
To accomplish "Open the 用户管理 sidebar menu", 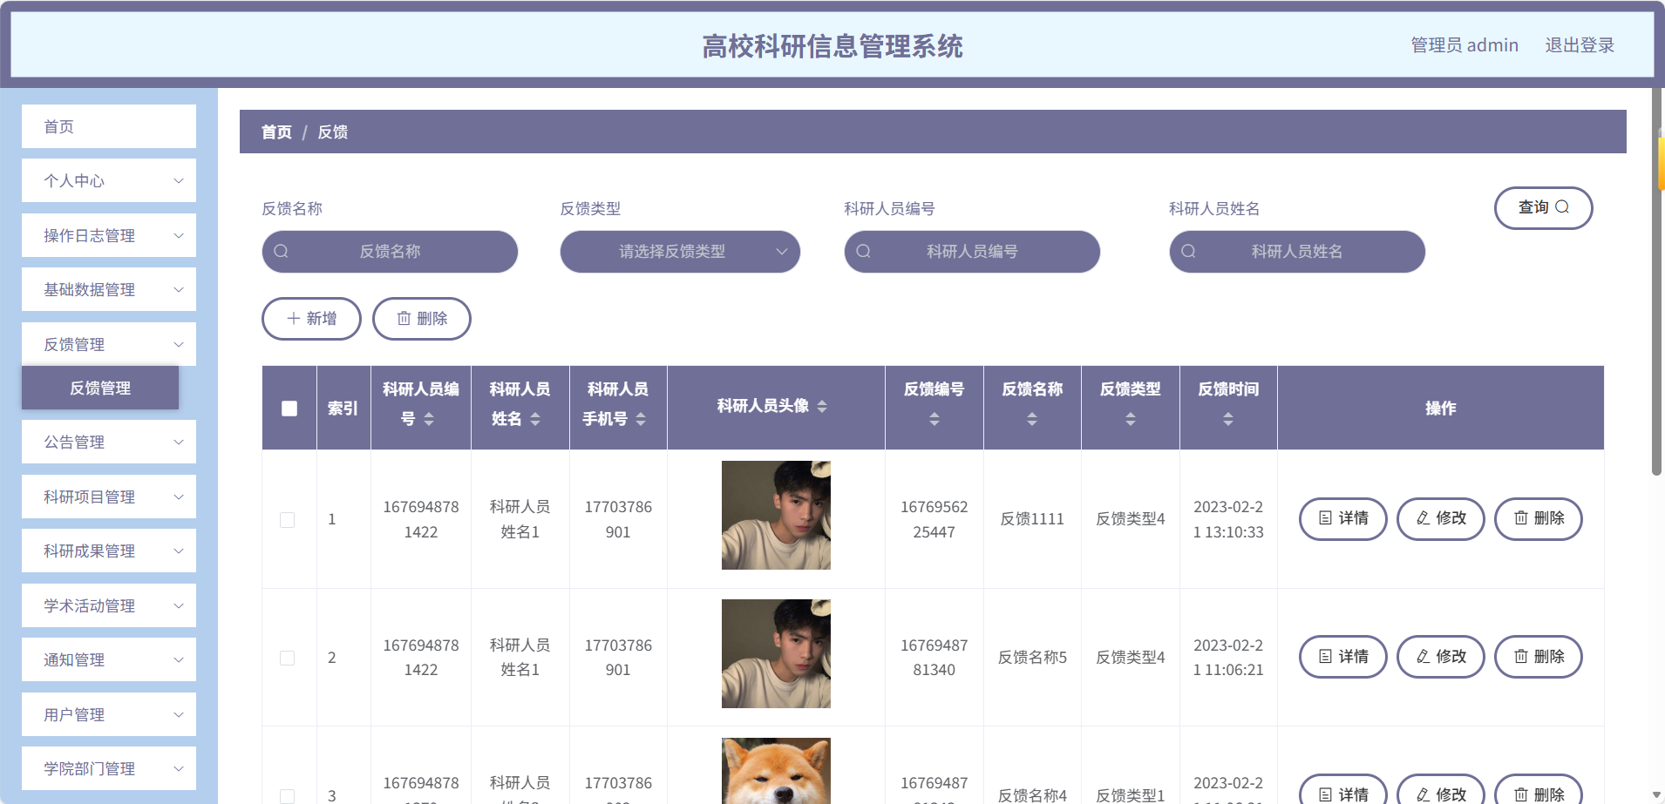I will 109,715.
